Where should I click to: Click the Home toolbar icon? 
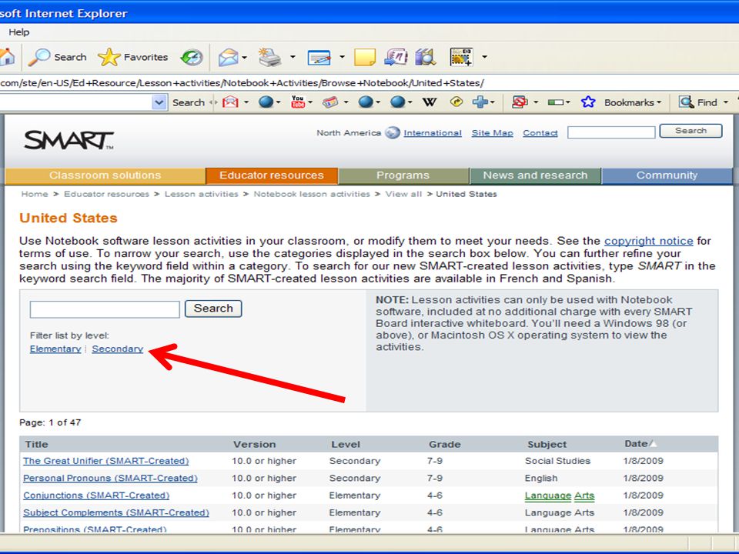pyautogui.click(x=7, y=57)
